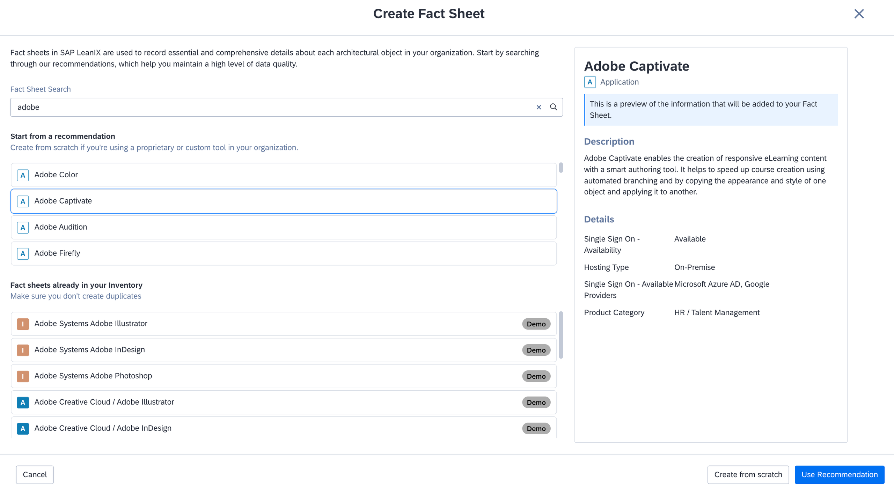Open Adobe Creative Cloud / Adobe Illustrator
The height and width of the screenshot is (495, 894).
click(284, 402)
